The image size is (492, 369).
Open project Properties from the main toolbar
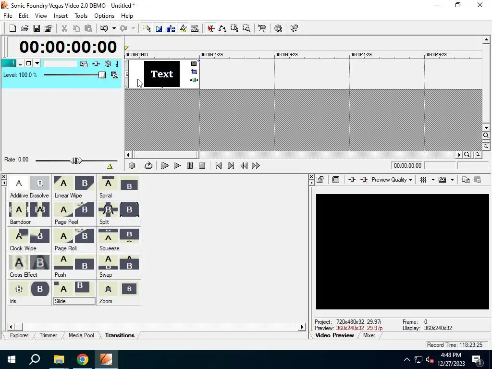tap(49, 28)
